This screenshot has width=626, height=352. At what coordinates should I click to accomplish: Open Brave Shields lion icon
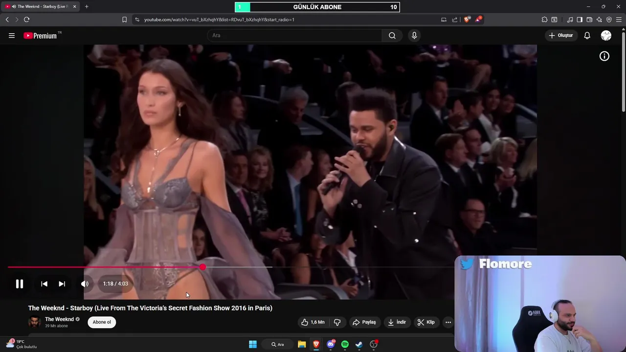click(467, 20)
